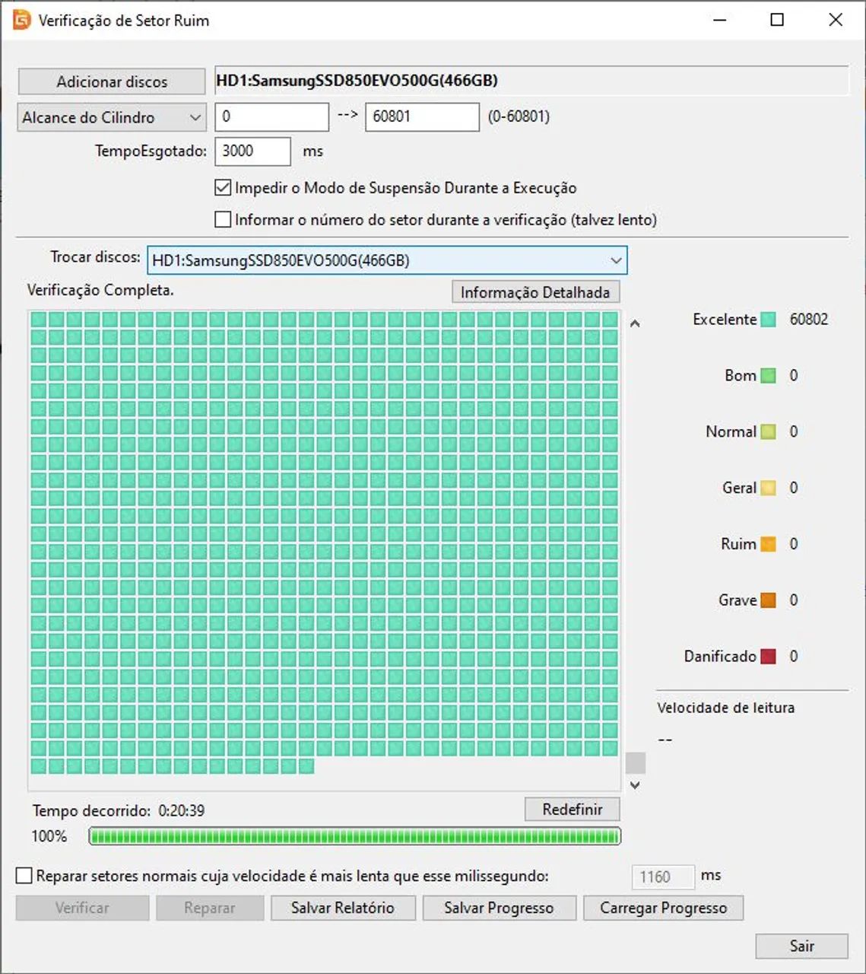Click the Excelente turquoise color swatch
This screenshot has height=974, width=866.
click(769, 320)
